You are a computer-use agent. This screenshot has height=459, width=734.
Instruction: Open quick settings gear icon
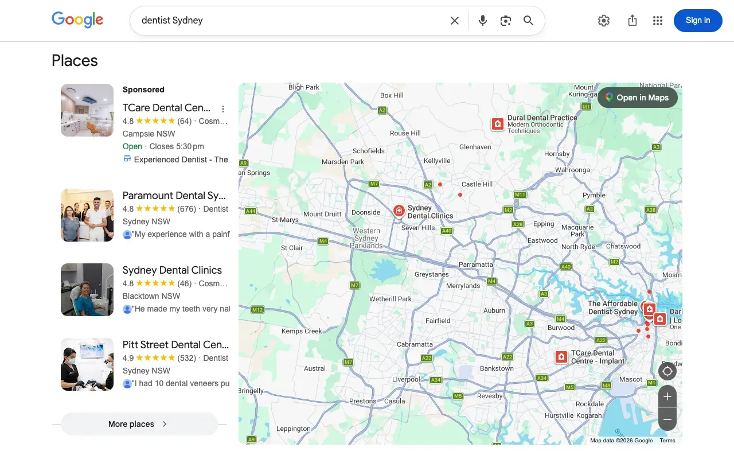tap(604, 21)
